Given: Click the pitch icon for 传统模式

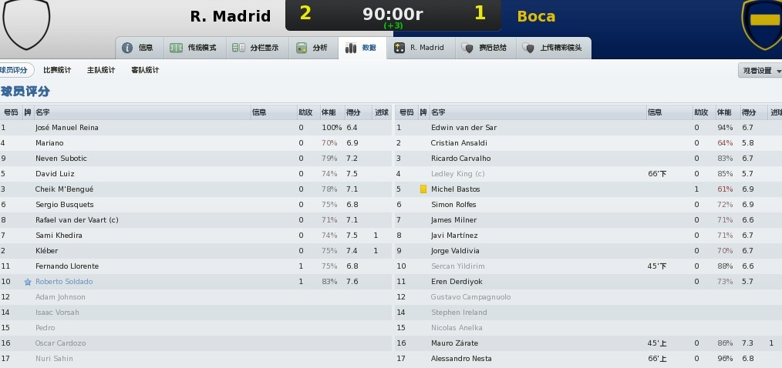Looking at the screenshot, I should click(176, 48).
